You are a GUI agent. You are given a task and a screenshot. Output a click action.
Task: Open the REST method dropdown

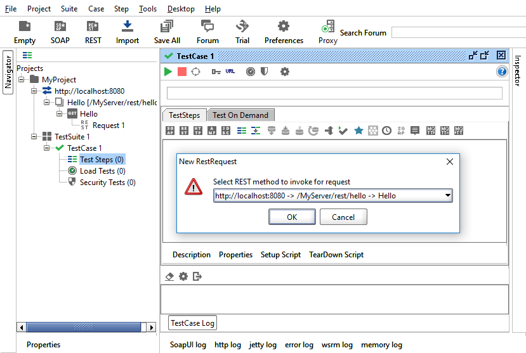coord(447,196)
